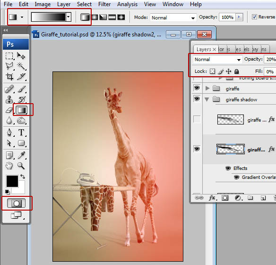Screen dimensions: 276x265
Task: Activate the Hand tool
Action: point(9,166)
